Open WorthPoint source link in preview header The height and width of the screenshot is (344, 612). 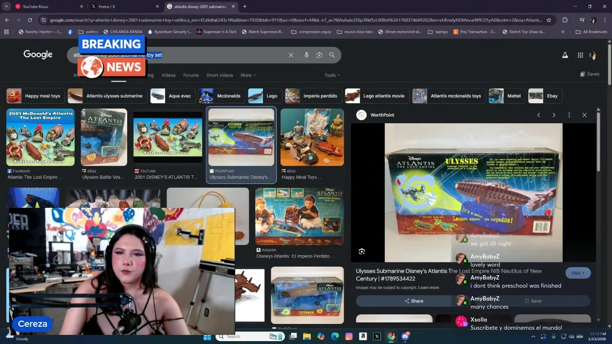(x=376, y=115)
